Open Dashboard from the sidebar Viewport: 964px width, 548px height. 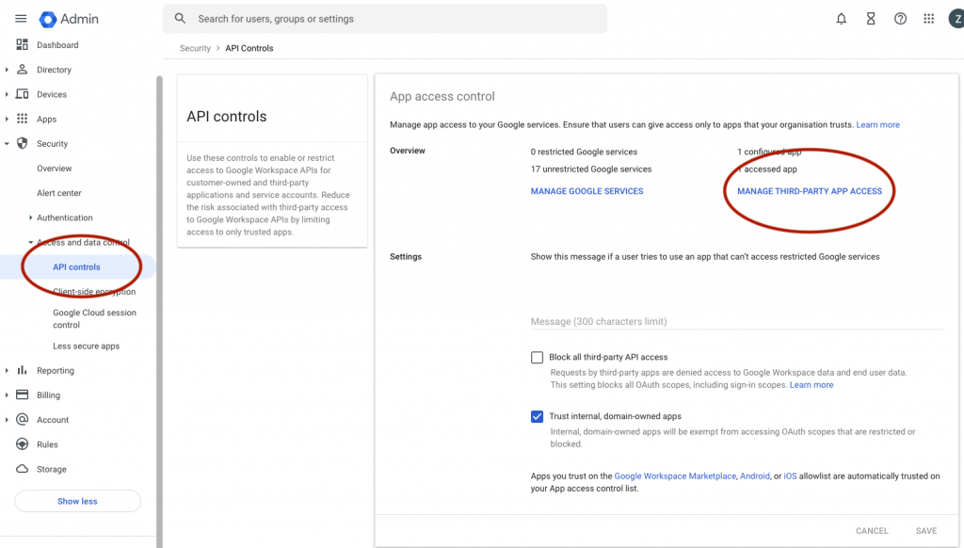tap(57, 45)
